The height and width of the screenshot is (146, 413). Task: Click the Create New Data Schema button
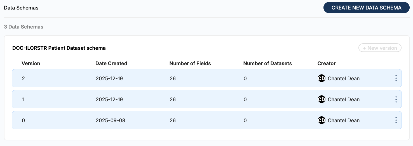[x=366, y=8]
